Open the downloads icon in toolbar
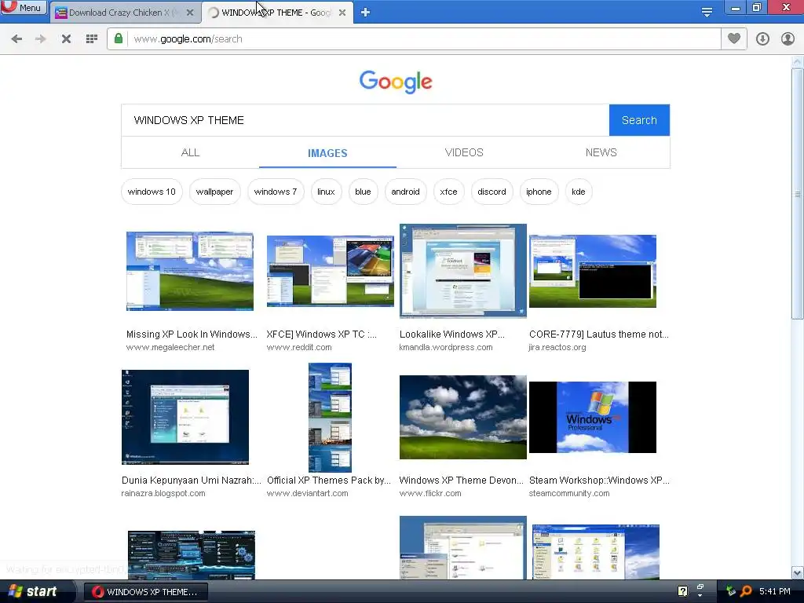 coord(762,39)
